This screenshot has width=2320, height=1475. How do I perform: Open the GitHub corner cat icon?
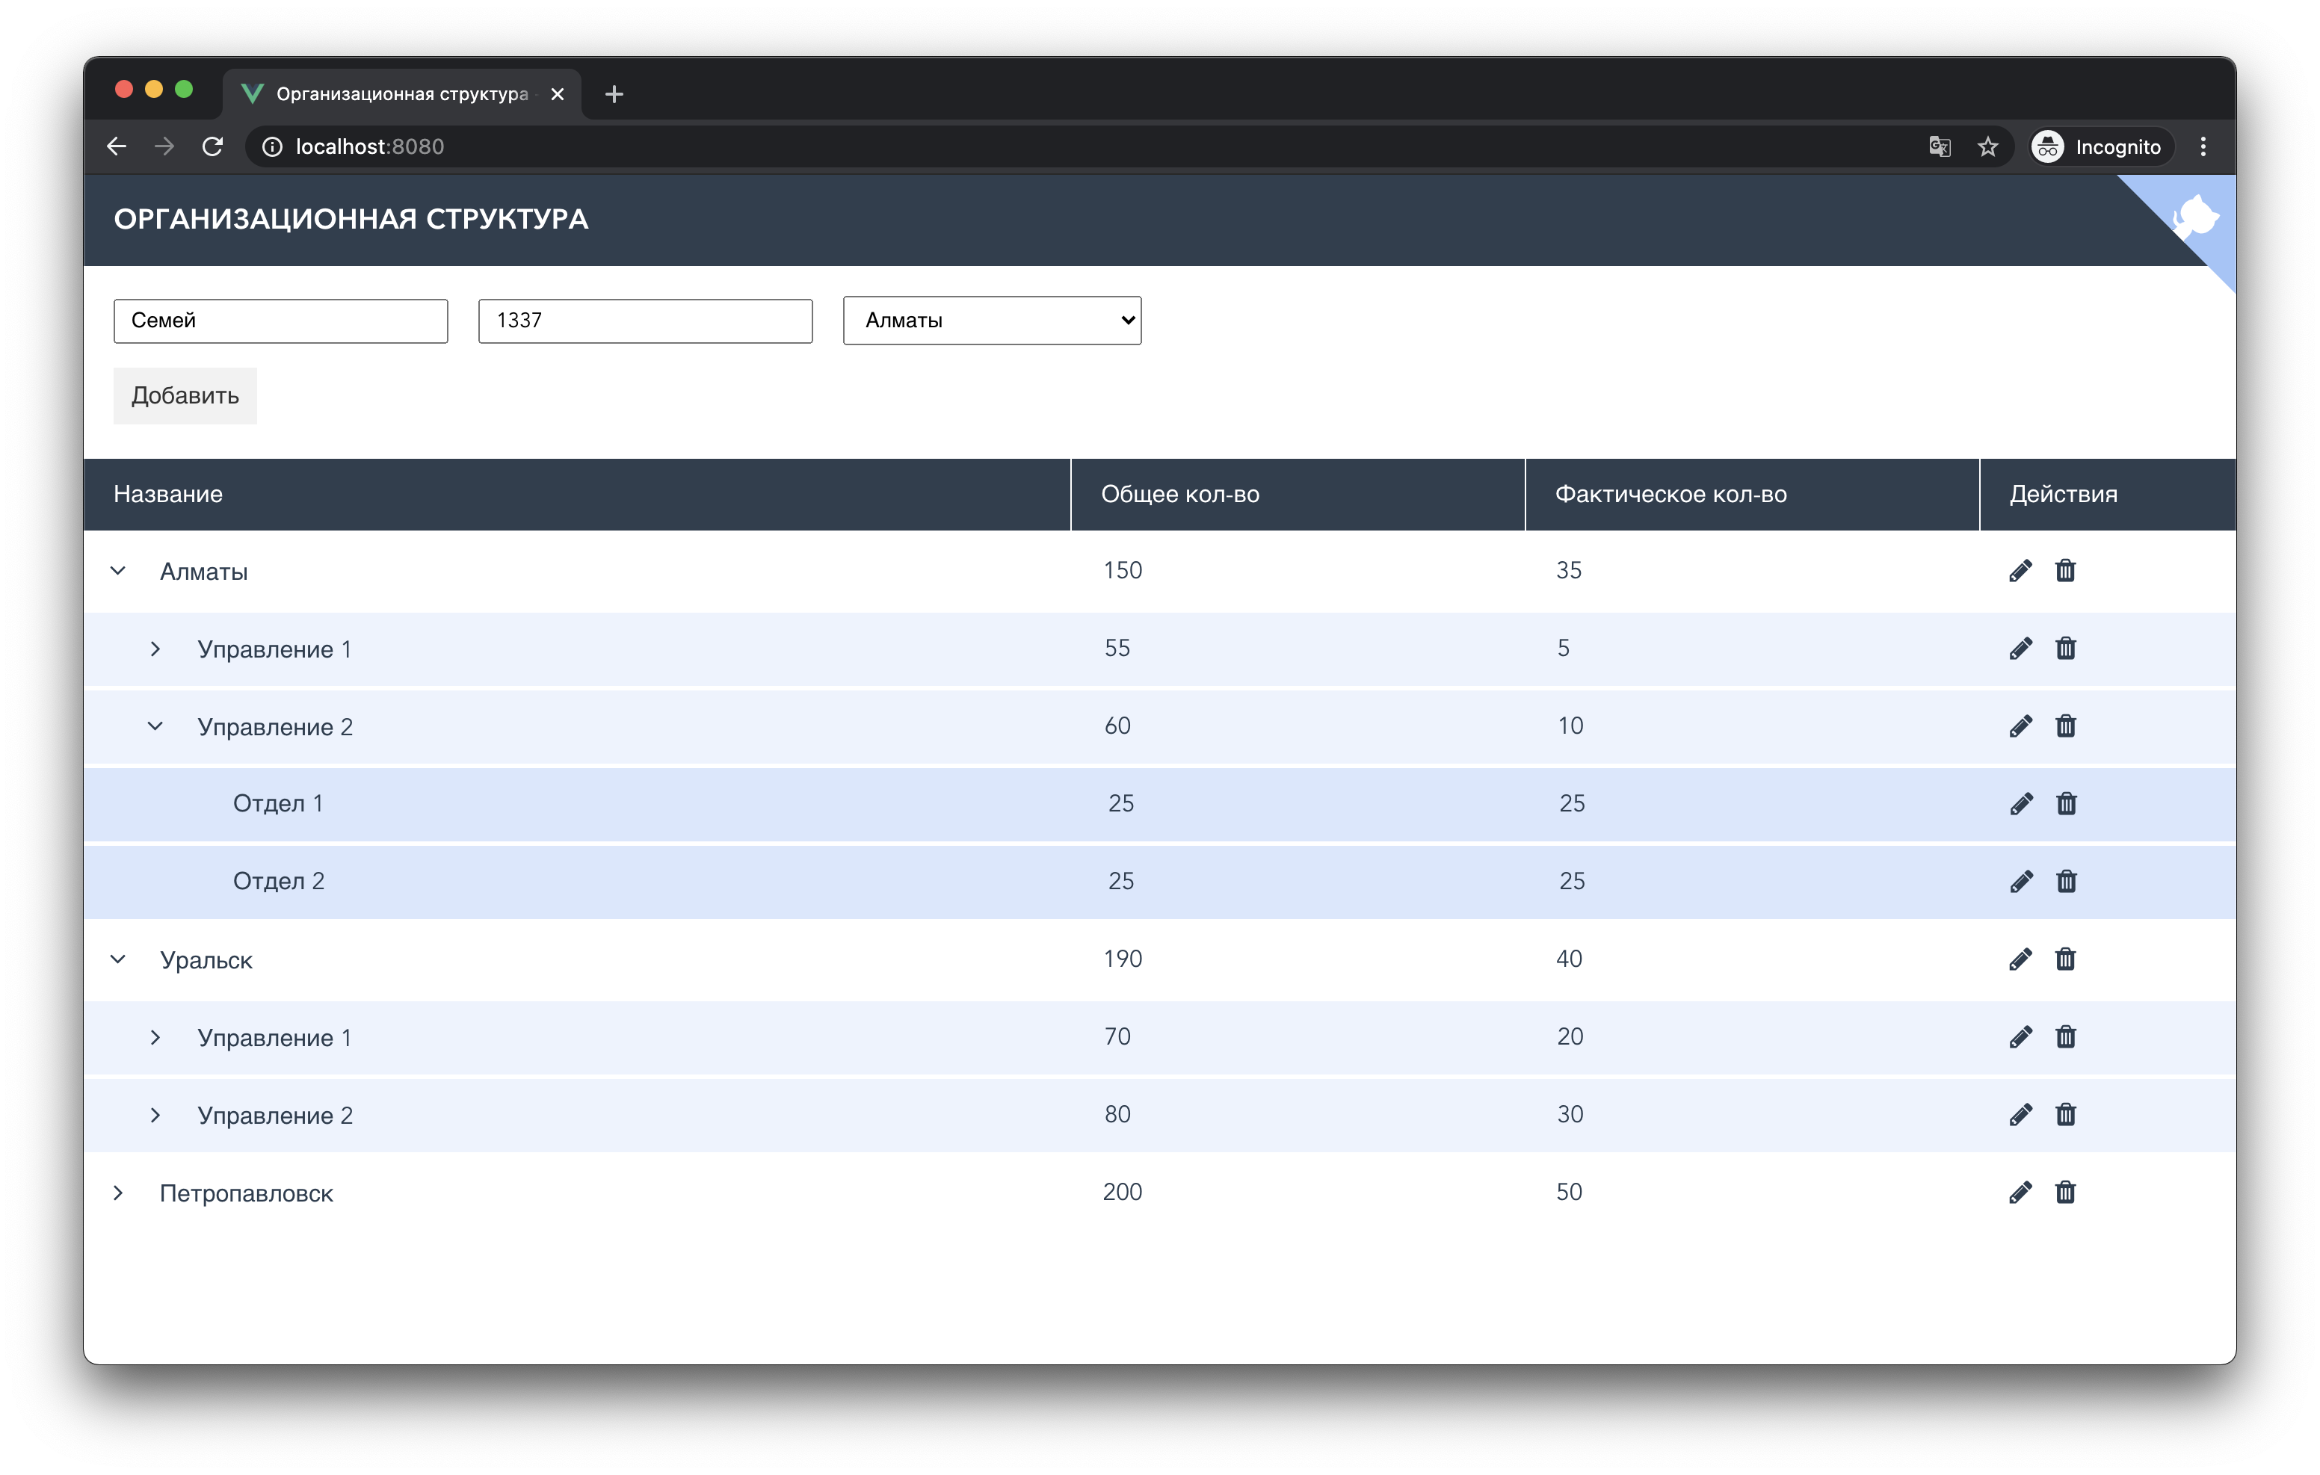[2196, 217]
